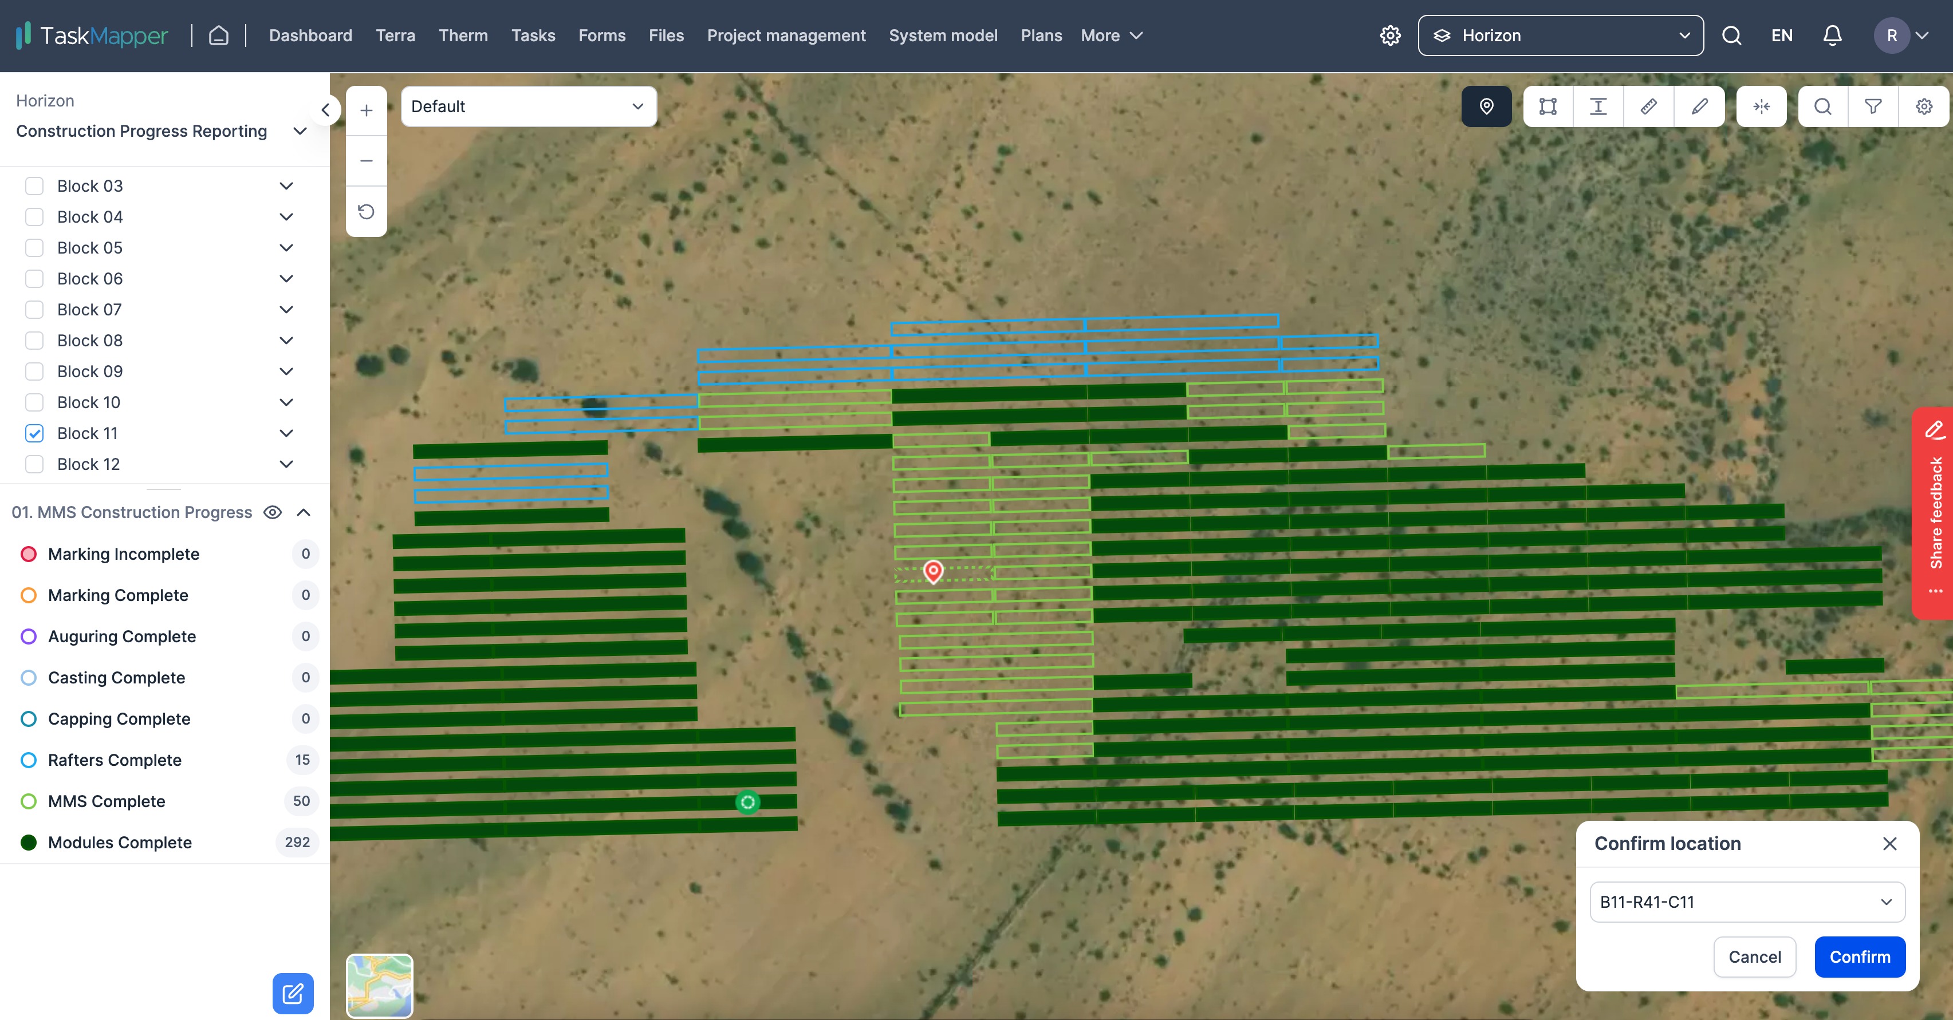Click the Cancel button

(1754, 956)
